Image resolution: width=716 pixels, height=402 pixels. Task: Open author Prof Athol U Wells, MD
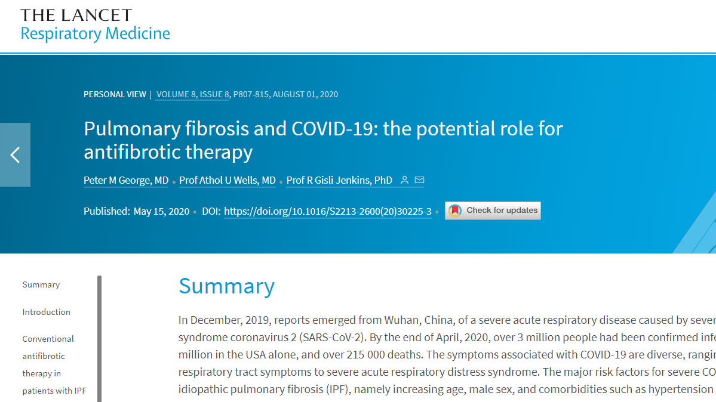point(228,180)
